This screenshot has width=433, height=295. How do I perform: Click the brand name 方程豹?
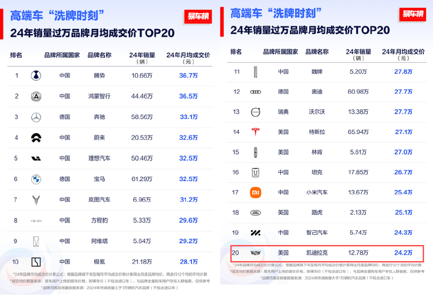point(99,221)
